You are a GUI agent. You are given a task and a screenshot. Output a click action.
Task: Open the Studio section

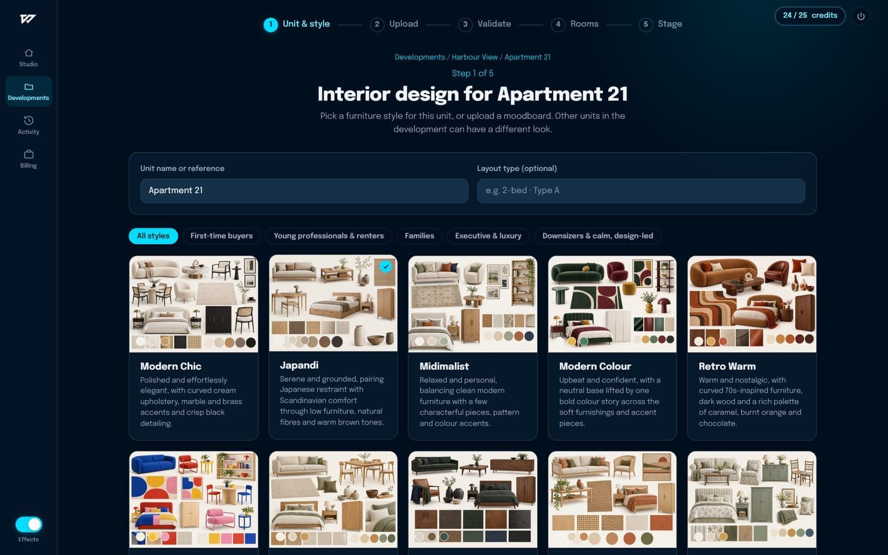pyautogui.click(x=28, y=58)
